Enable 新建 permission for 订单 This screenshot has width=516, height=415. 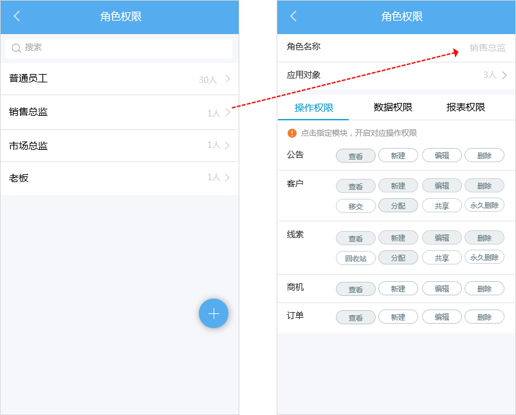398,317
